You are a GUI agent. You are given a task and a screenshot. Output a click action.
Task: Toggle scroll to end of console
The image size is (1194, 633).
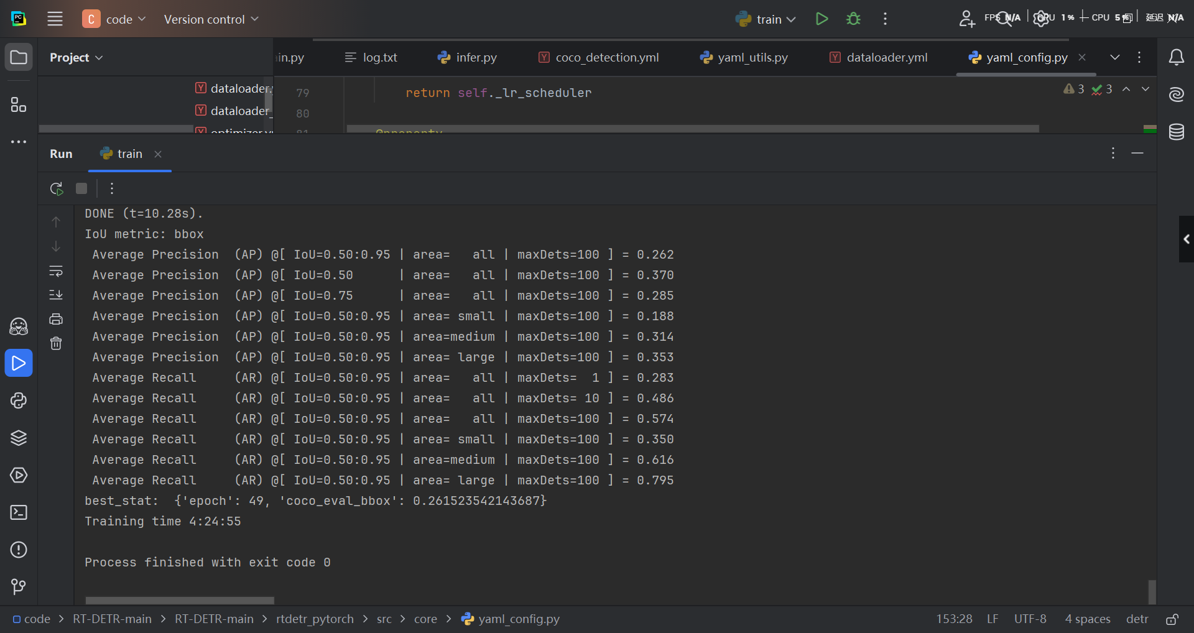click(x=56, y=295)
